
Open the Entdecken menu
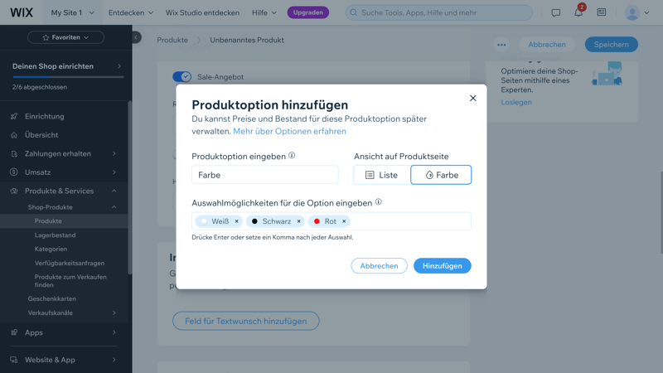pos(131,12)
